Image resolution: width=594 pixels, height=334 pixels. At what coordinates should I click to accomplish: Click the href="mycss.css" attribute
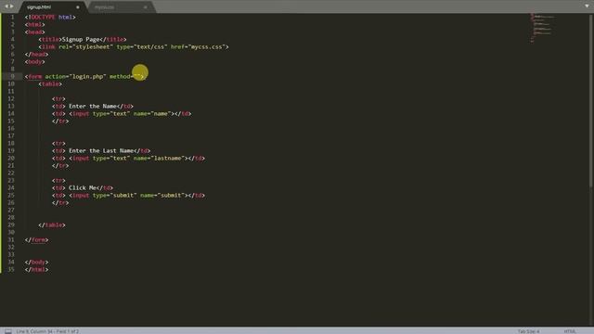point(198,47)
